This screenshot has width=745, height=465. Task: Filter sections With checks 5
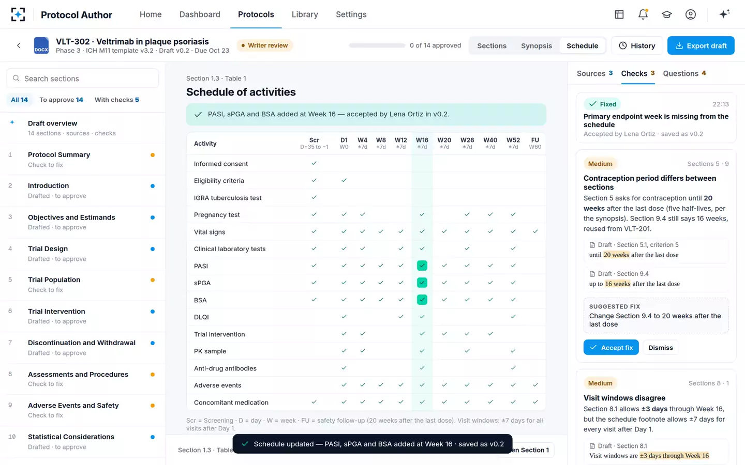click(x=117, y=100)
